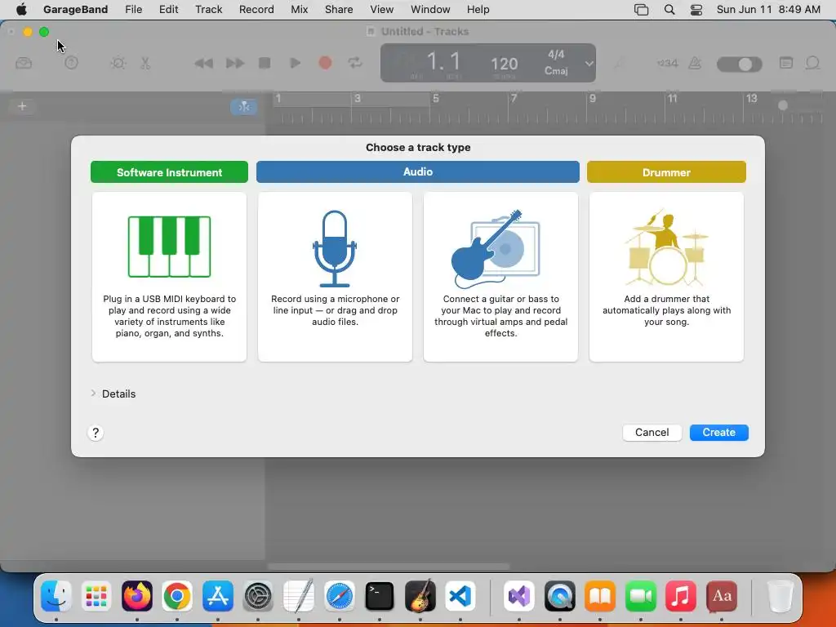836x627 pixels.
Task: Click bar 5 on the timeline ruler
Action: [x=436, y=99]
